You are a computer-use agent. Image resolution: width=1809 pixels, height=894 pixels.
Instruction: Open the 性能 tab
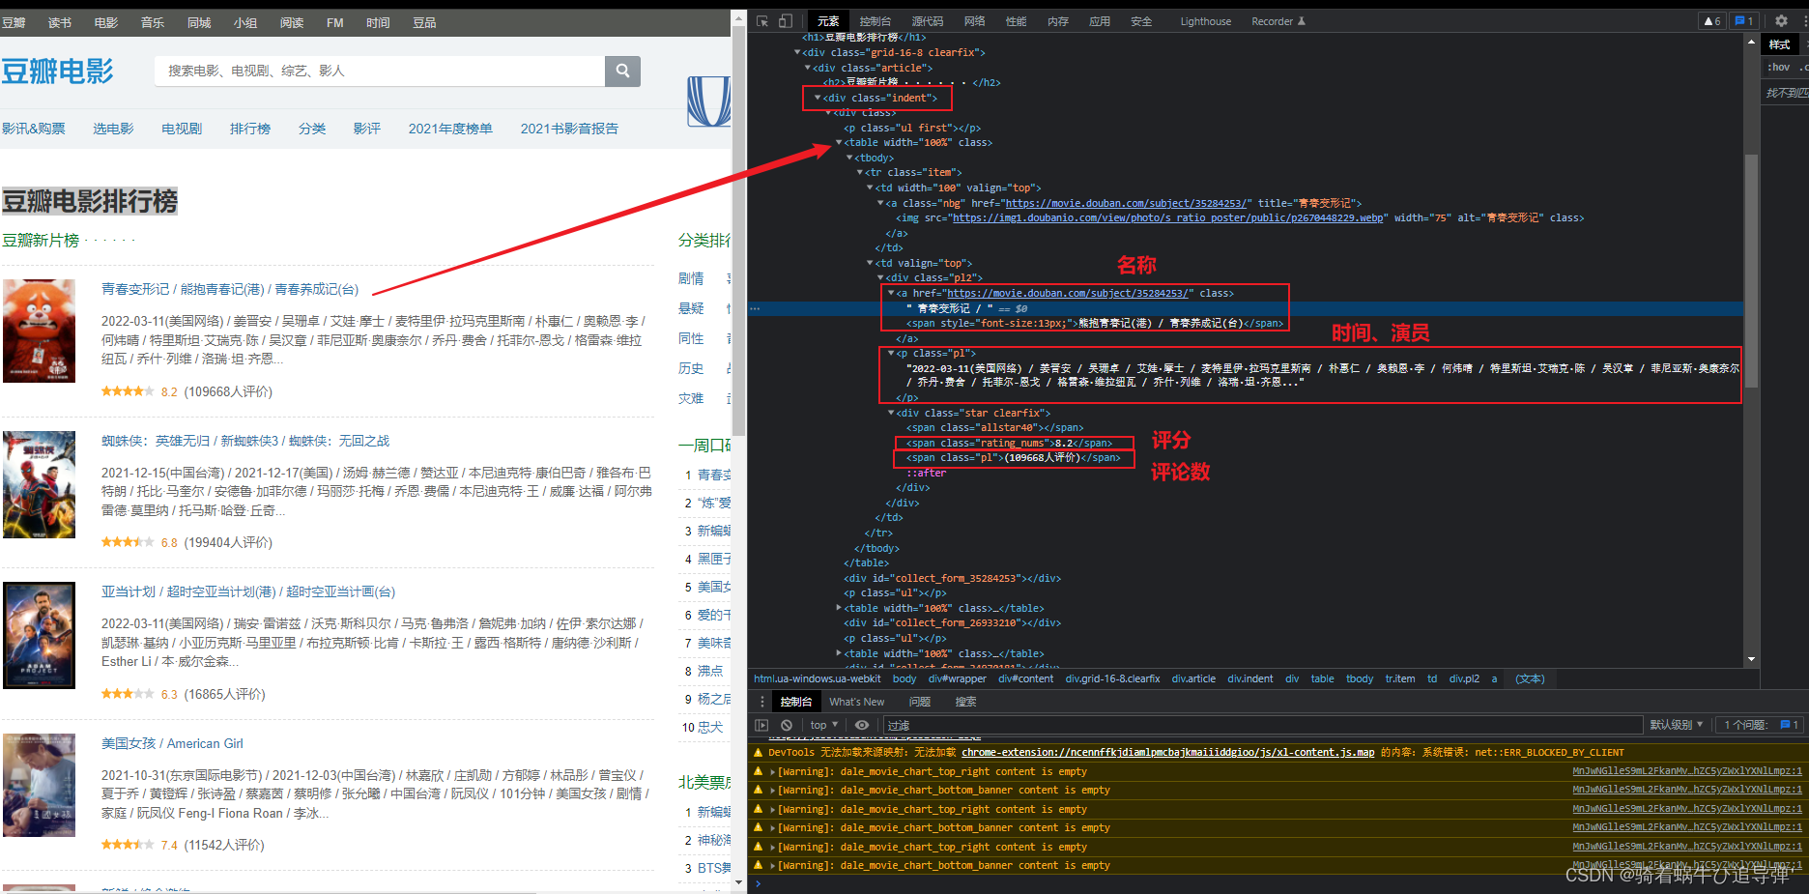1017,21
